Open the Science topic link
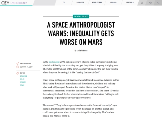 point(23,82)
